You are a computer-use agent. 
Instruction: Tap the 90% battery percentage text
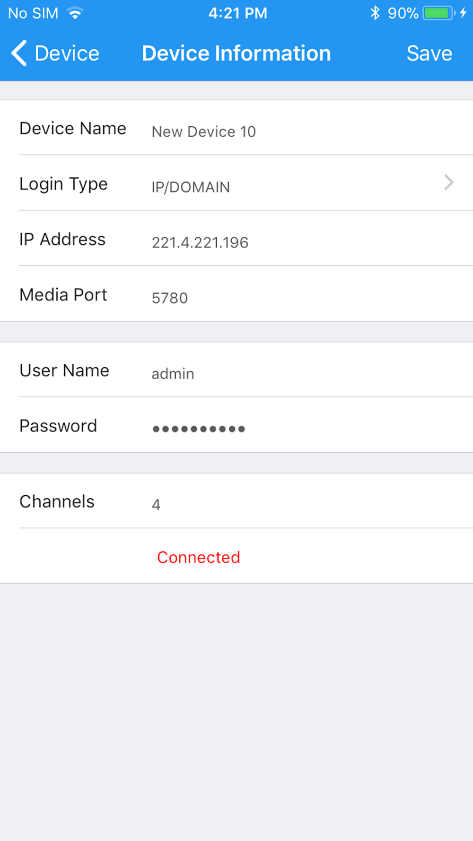point(403,13)
